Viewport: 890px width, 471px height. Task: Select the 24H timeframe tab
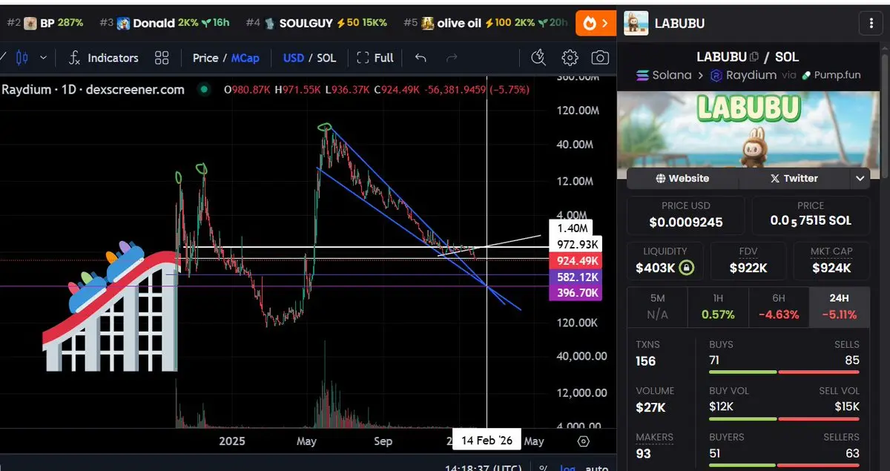tap(840, 306)
